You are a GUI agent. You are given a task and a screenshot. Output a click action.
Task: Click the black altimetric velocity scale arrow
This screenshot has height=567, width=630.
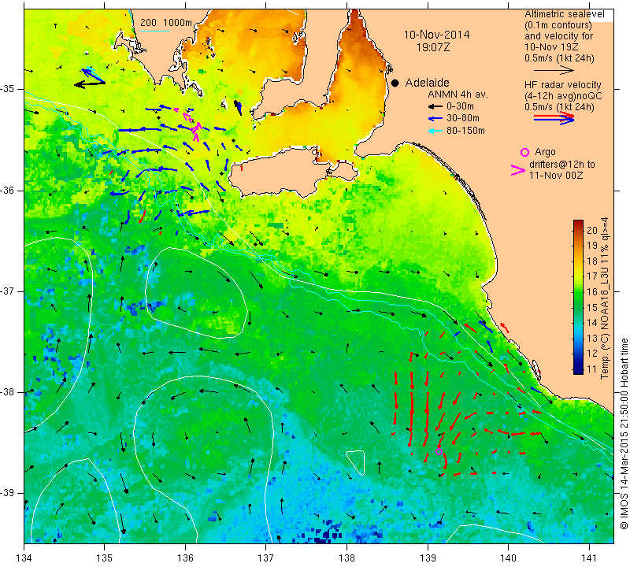554,70
